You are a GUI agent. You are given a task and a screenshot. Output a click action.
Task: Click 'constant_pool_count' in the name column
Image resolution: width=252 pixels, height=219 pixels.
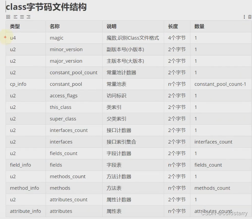click(x=74, y=73)
